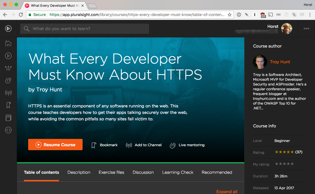The height and width of the screenshot is (194, 315).
Task: Reload the page
Action: click(x=21, y=15)
